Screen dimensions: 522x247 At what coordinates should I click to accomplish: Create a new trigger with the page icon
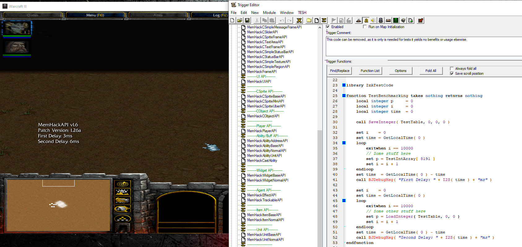pyautogui.click(x=317, y=20)
